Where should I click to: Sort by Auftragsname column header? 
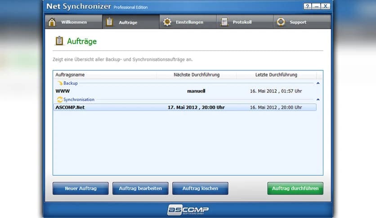105,75
